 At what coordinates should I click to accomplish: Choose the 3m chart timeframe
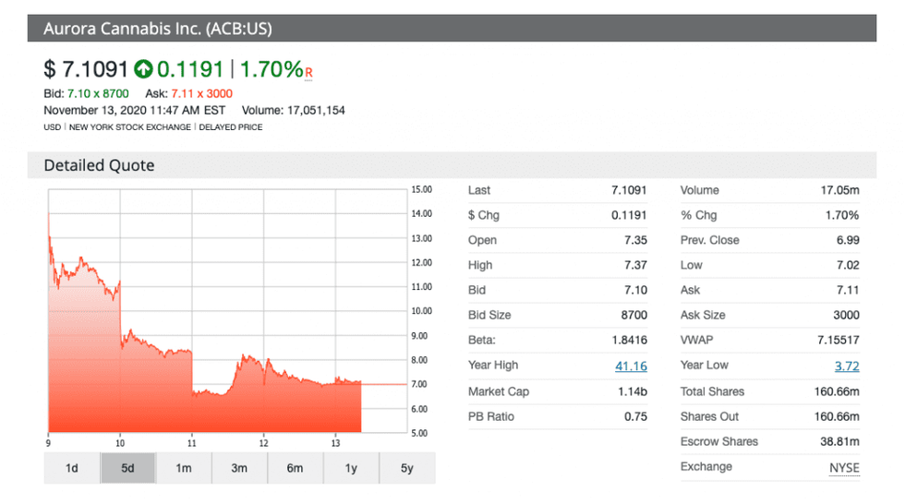(239, 468)
